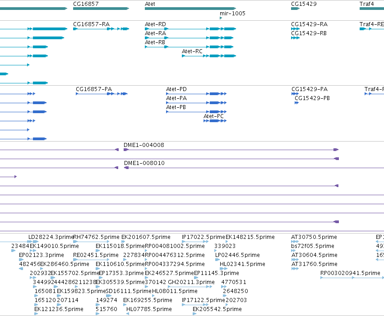Select transcript Atet-RA
The height and width of the screenshot is (316, 384).
(189, 38)
